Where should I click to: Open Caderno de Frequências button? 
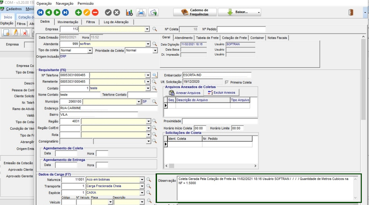[195, 12]
